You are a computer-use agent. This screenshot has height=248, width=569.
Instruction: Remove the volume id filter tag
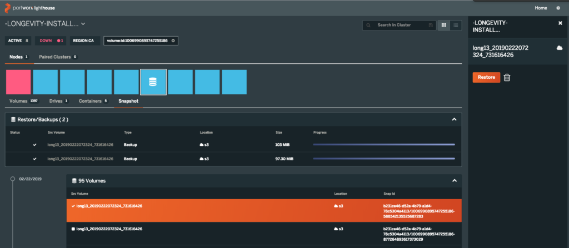click(x=173, y=41)
